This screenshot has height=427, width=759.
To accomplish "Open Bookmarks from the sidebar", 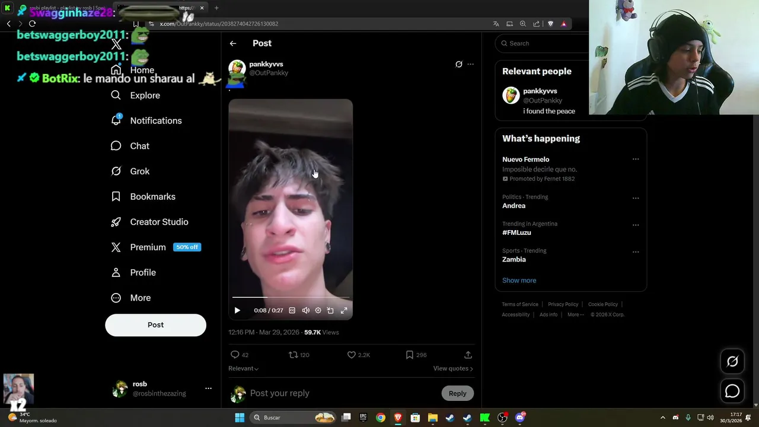I will click(143, 196).
